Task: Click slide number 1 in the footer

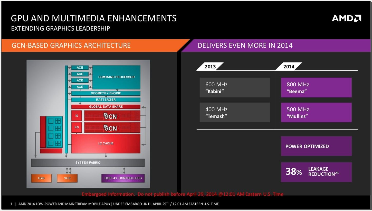Action: tap(11, 204)
